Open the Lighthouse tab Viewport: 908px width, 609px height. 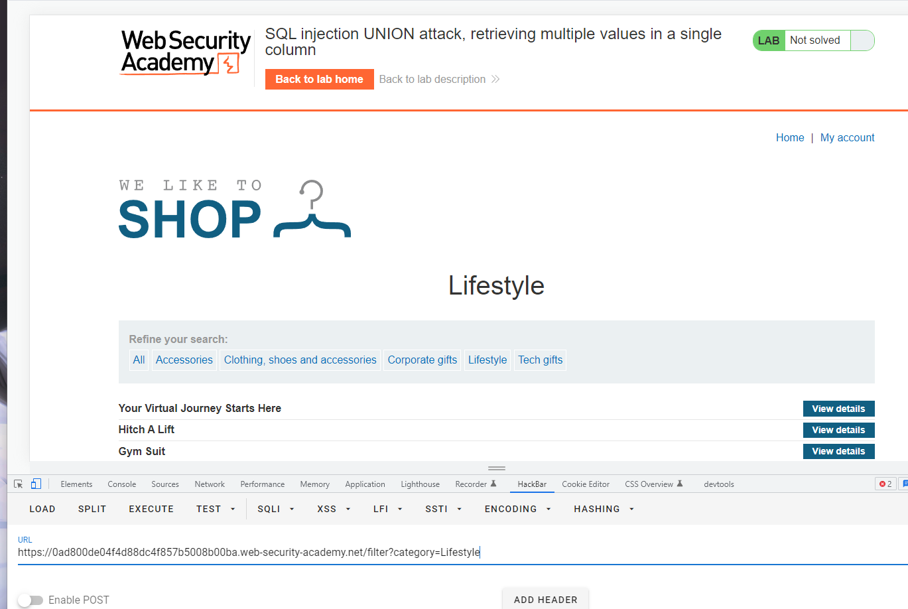coord(420,484)
